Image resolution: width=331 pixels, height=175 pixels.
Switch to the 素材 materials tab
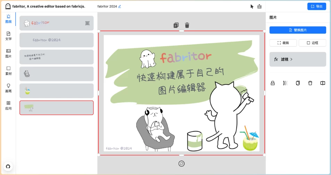coord(8,70)
